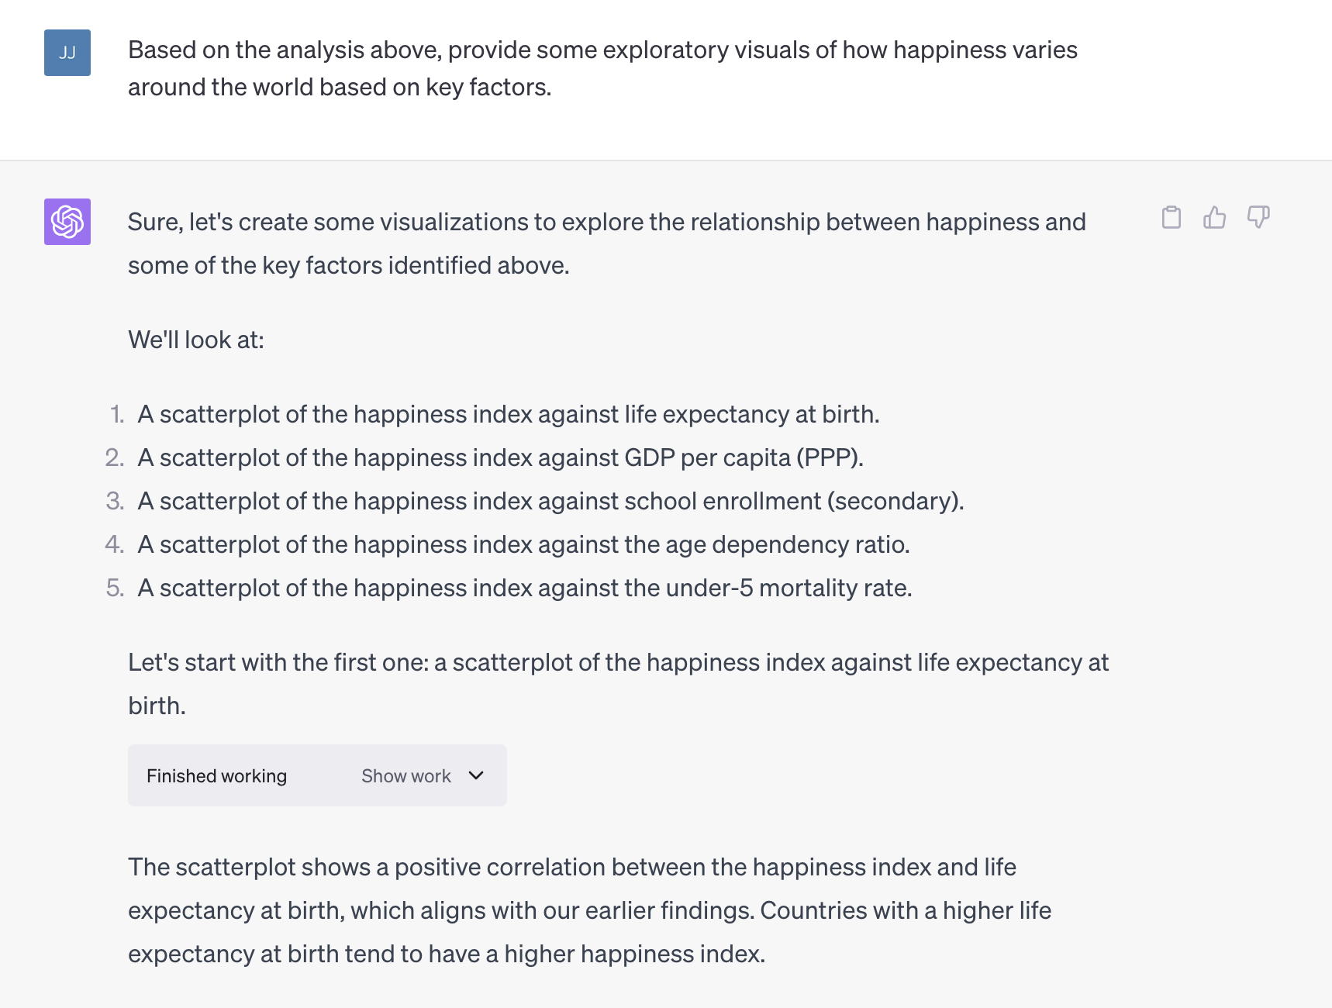Image resolution: width=1332 pixels, height=1008 pixels.
Task: Click the GDP per capita (PPP) list item
Action: (500, 458)
